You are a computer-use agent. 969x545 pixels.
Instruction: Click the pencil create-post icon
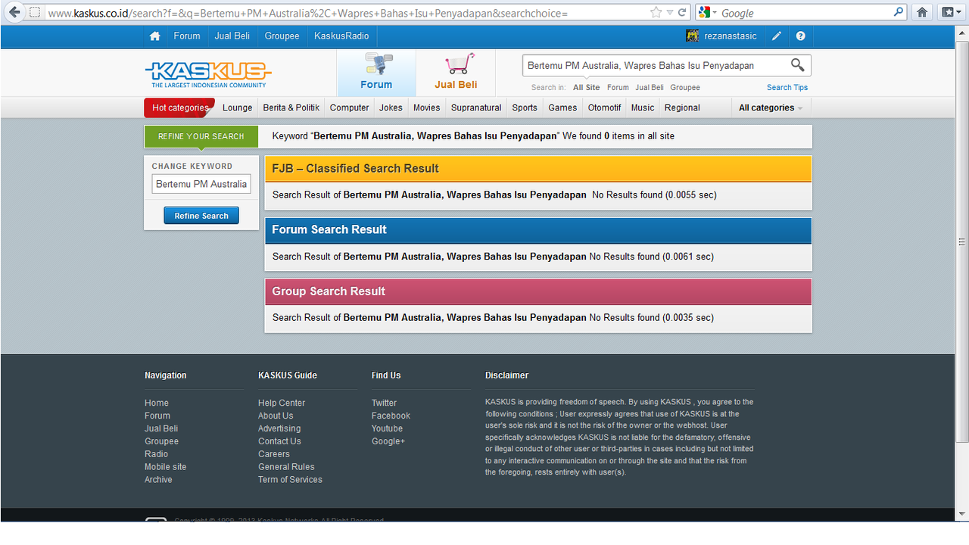click(x=777, y=36)
